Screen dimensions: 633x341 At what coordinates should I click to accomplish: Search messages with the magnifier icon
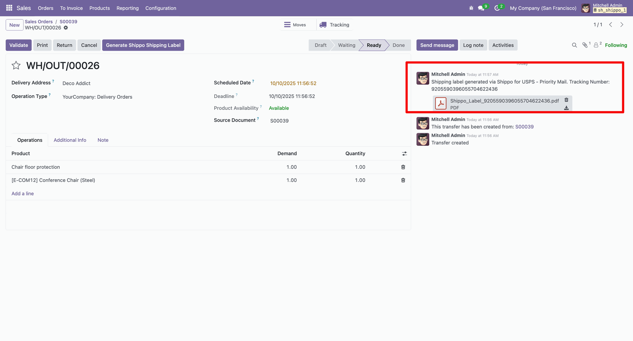click(574, 45)
